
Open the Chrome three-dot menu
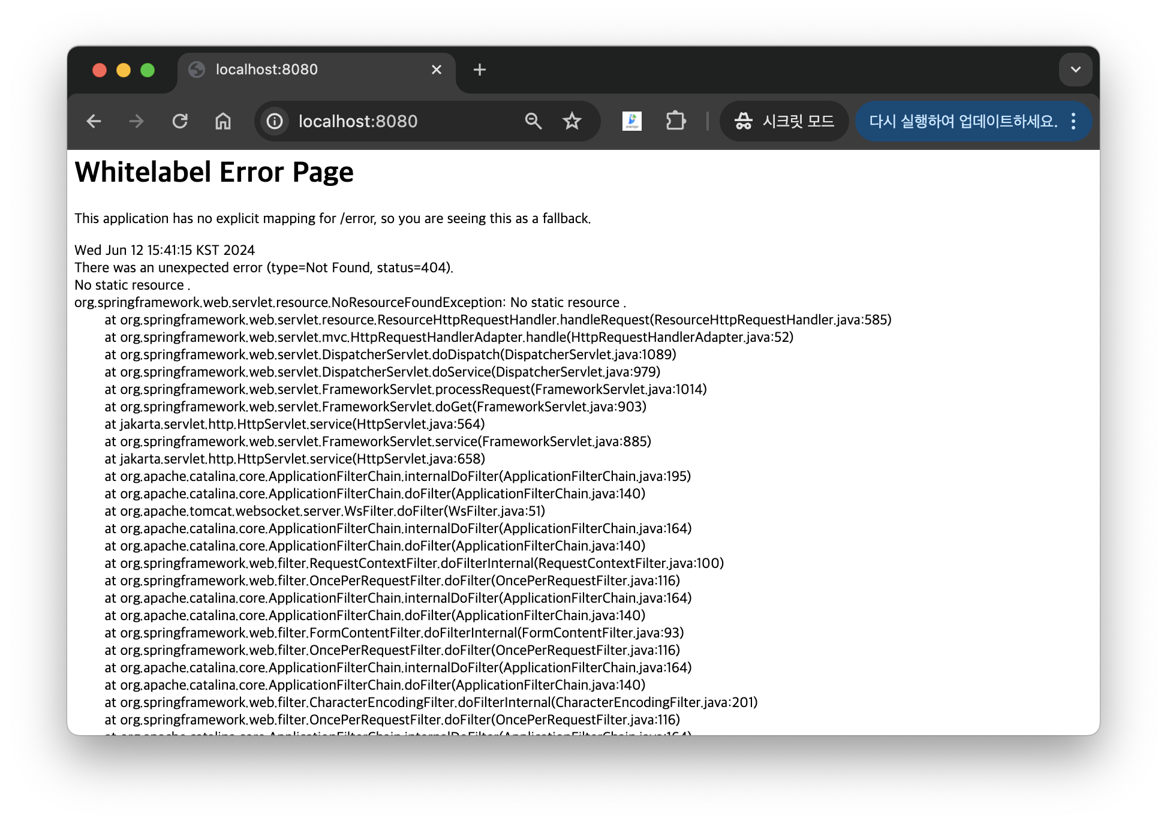(1073, 121)
